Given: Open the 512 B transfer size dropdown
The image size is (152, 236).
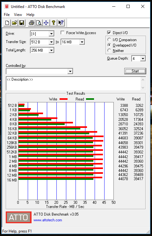Looking at the screenshot, I should [x=51, y=42].
